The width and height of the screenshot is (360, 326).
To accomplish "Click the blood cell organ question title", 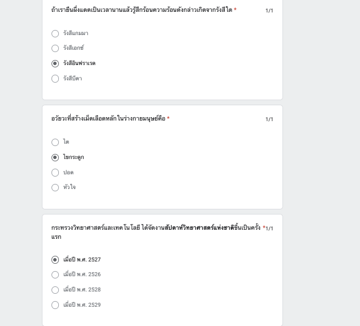I will tap(108, 119).
